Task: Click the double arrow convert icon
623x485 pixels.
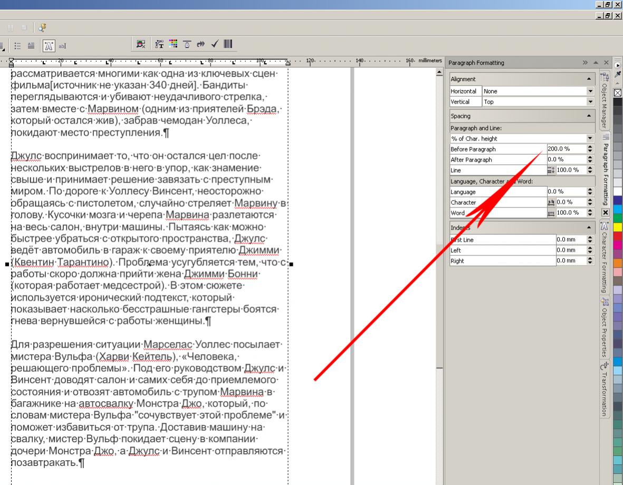Action: pyautogui.click(x=200, y=44)
